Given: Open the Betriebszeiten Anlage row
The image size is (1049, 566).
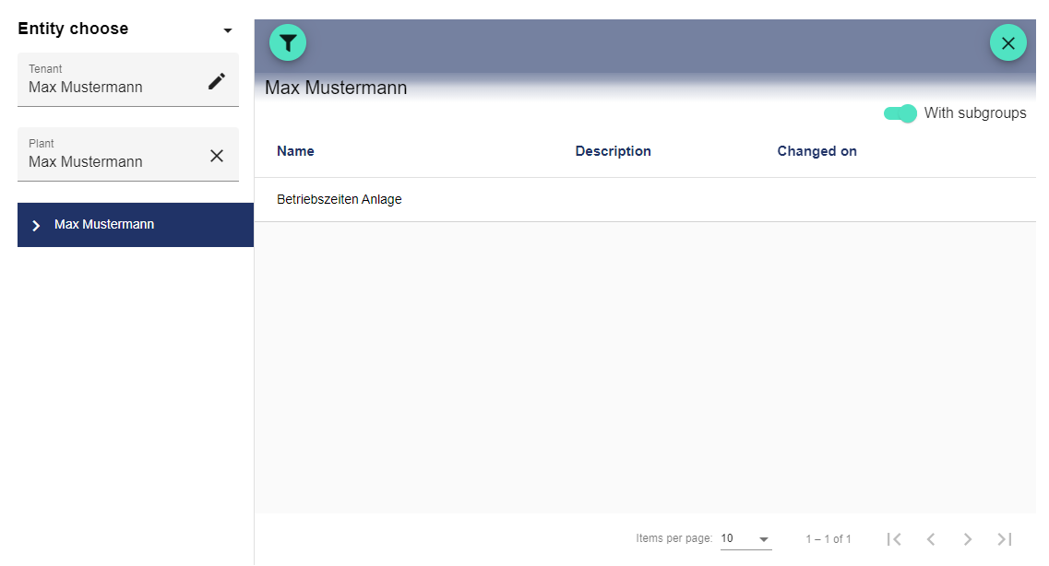Looking at the screenshot, I should [x=340, y=199].
